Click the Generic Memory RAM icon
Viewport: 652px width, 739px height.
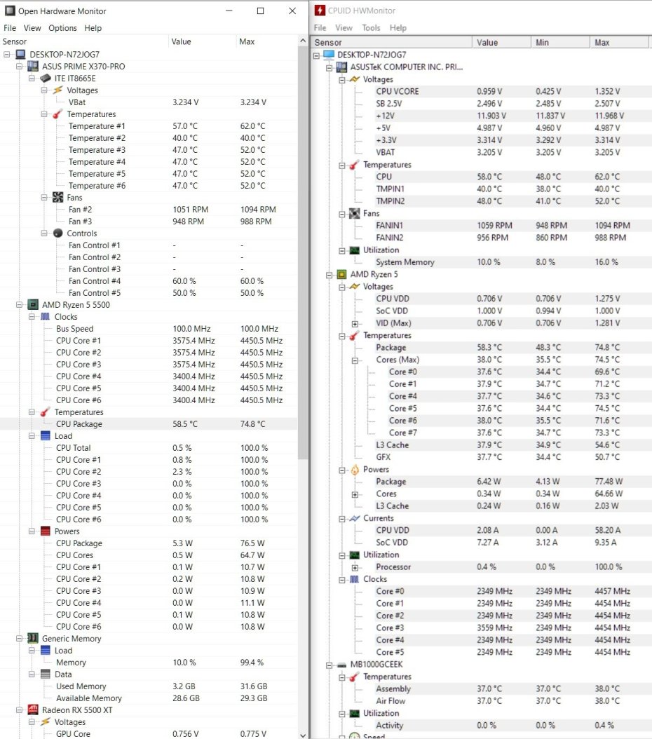[x=33, y=639]
